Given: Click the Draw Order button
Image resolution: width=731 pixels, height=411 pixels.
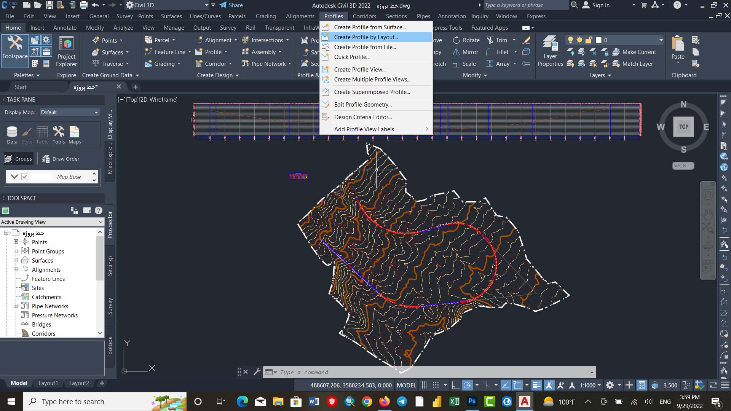Looking at the screenshot, I should click(x=61, y=159).
